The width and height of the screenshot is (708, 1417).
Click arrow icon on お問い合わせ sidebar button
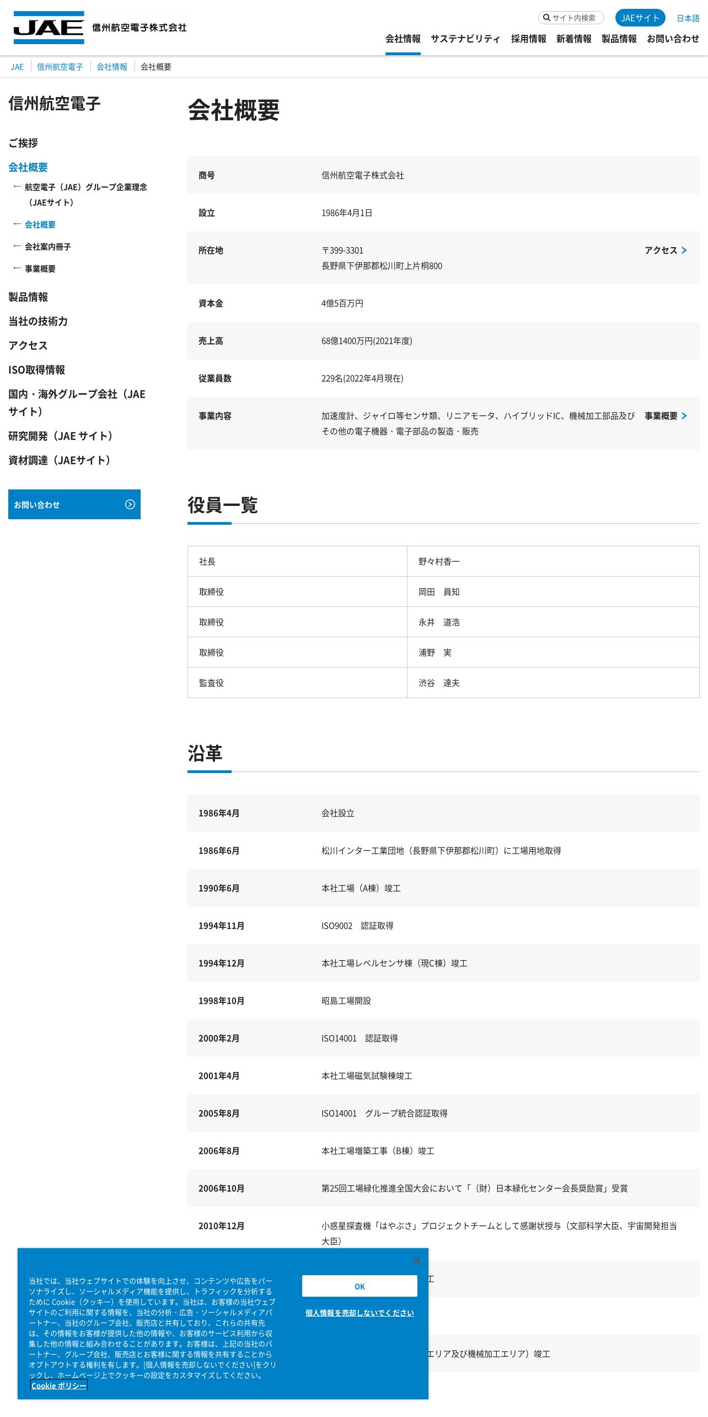click(x=130, y=504)
